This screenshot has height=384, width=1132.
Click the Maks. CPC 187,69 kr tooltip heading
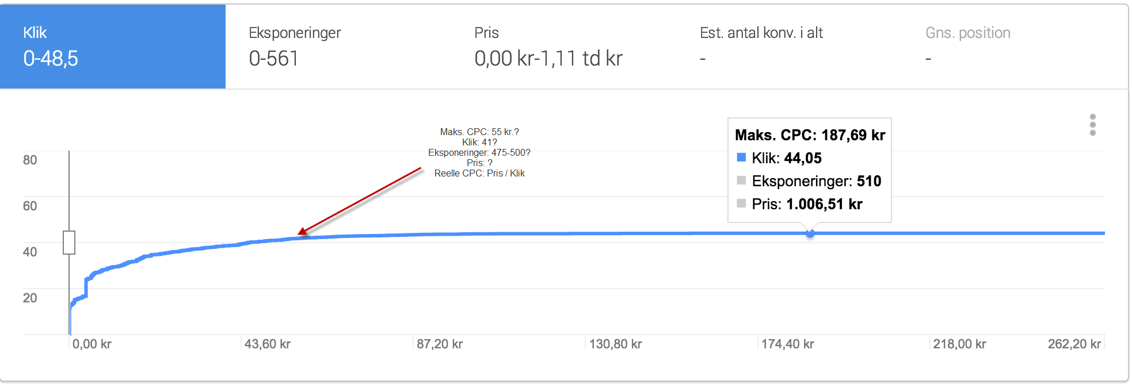(810, 135)
